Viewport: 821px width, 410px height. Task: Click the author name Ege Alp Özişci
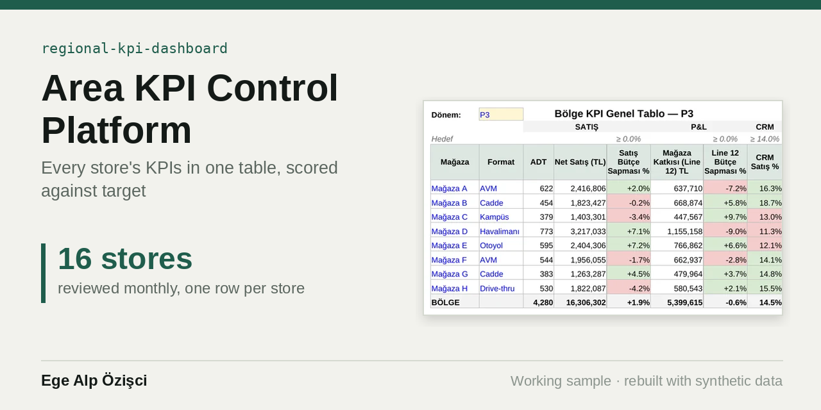(94, 381)
